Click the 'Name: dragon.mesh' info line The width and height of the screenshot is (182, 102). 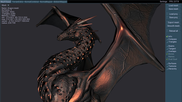(x=10, y=8)
